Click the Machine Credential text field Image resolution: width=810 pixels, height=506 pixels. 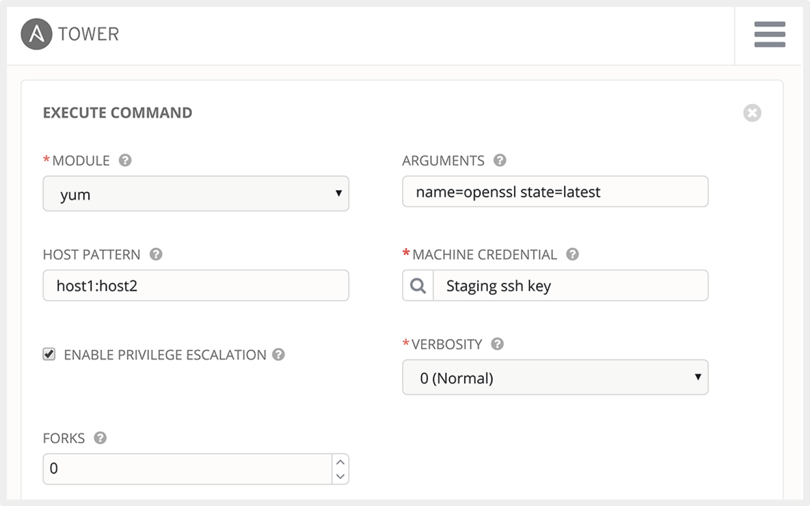570,286
